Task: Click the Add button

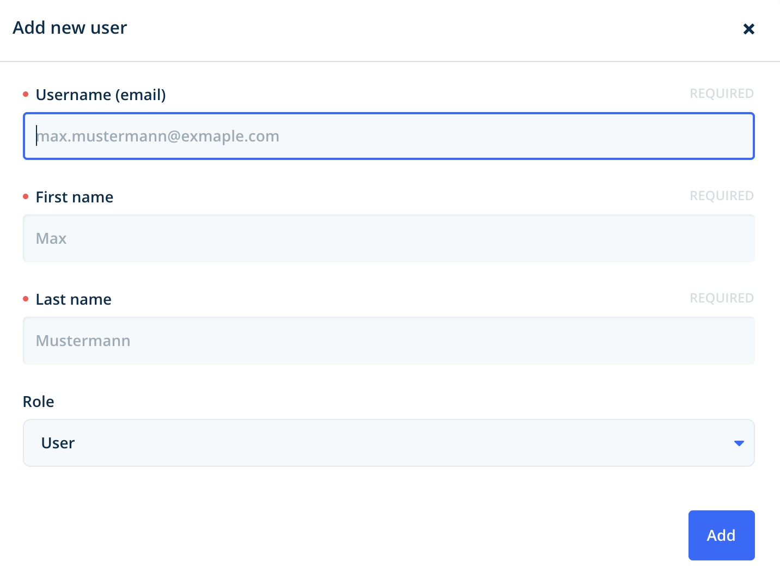Action: (721, 535)
